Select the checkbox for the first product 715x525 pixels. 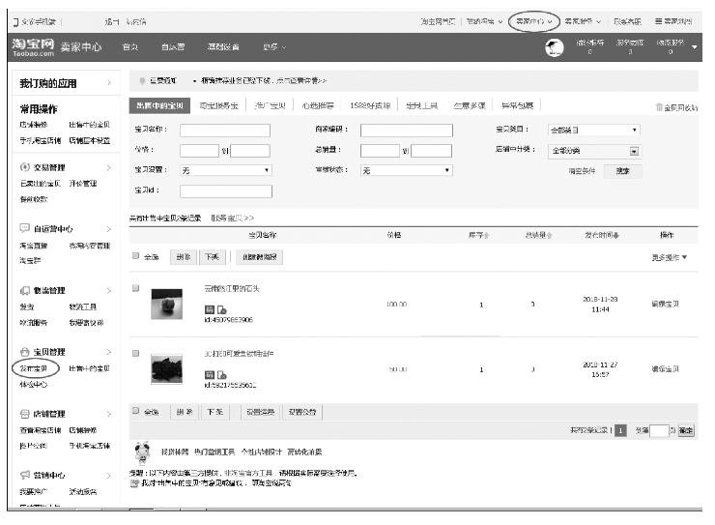[136, 288]
